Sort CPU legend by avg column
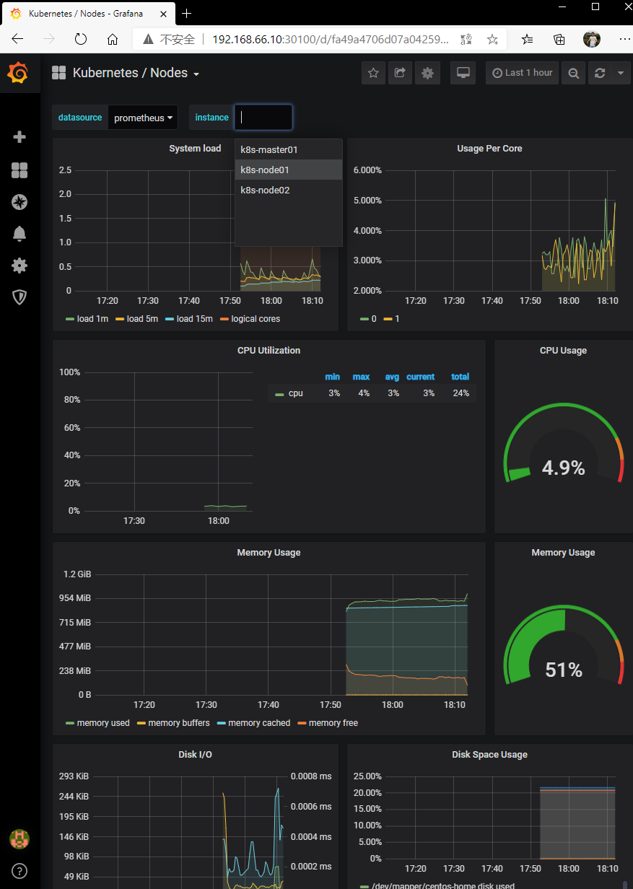 392,377
